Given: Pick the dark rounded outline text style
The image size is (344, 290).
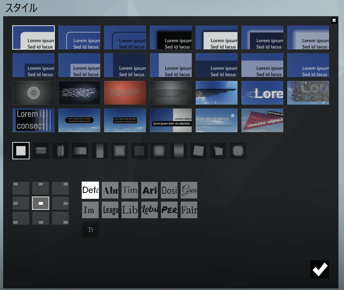Looking at the screenshot, I should (125, 37).
